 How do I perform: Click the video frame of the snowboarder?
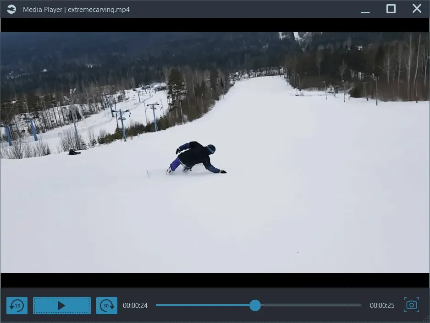215,152
